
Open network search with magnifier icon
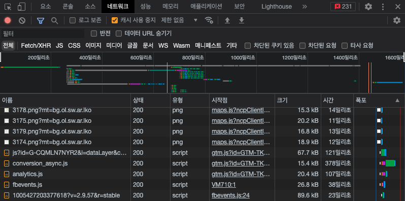pos(54,20)
